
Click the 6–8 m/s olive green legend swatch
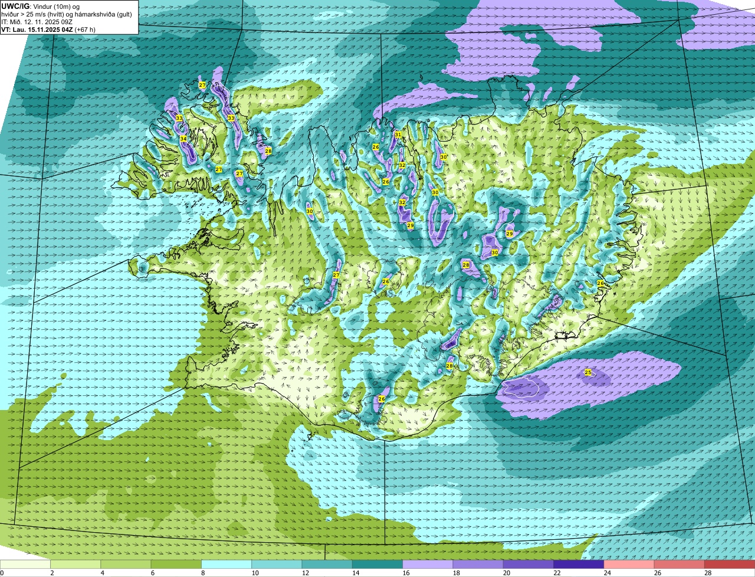point(176,564)
